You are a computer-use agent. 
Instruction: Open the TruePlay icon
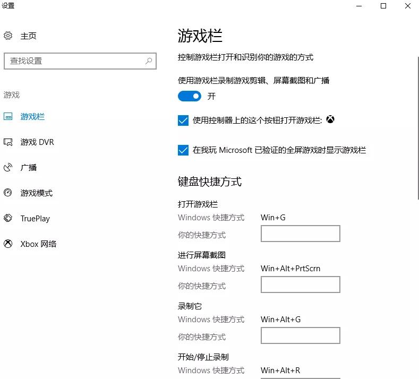(x=8, y=218)
